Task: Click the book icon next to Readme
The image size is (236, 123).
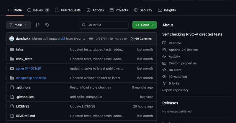Action: coord(164,43)
